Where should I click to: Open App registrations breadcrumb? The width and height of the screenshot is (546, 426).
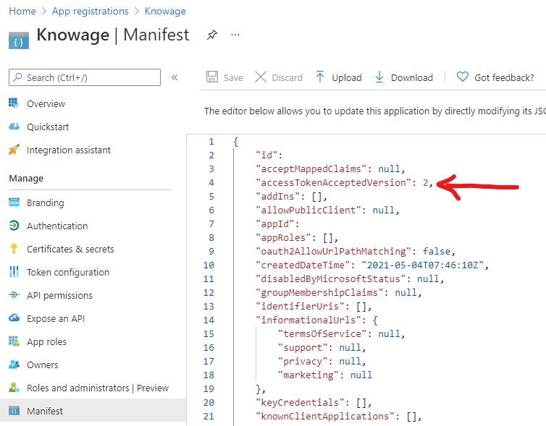(x=91, y=11)
